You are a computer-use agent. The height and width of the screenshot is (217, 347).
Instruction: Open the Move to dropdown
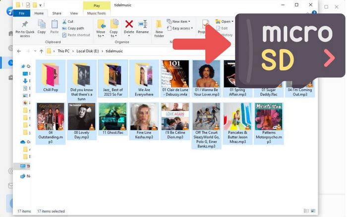101,29
